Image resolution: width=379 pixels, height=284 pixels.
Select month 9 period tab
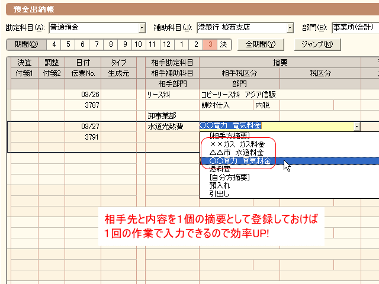pos(125,44)
